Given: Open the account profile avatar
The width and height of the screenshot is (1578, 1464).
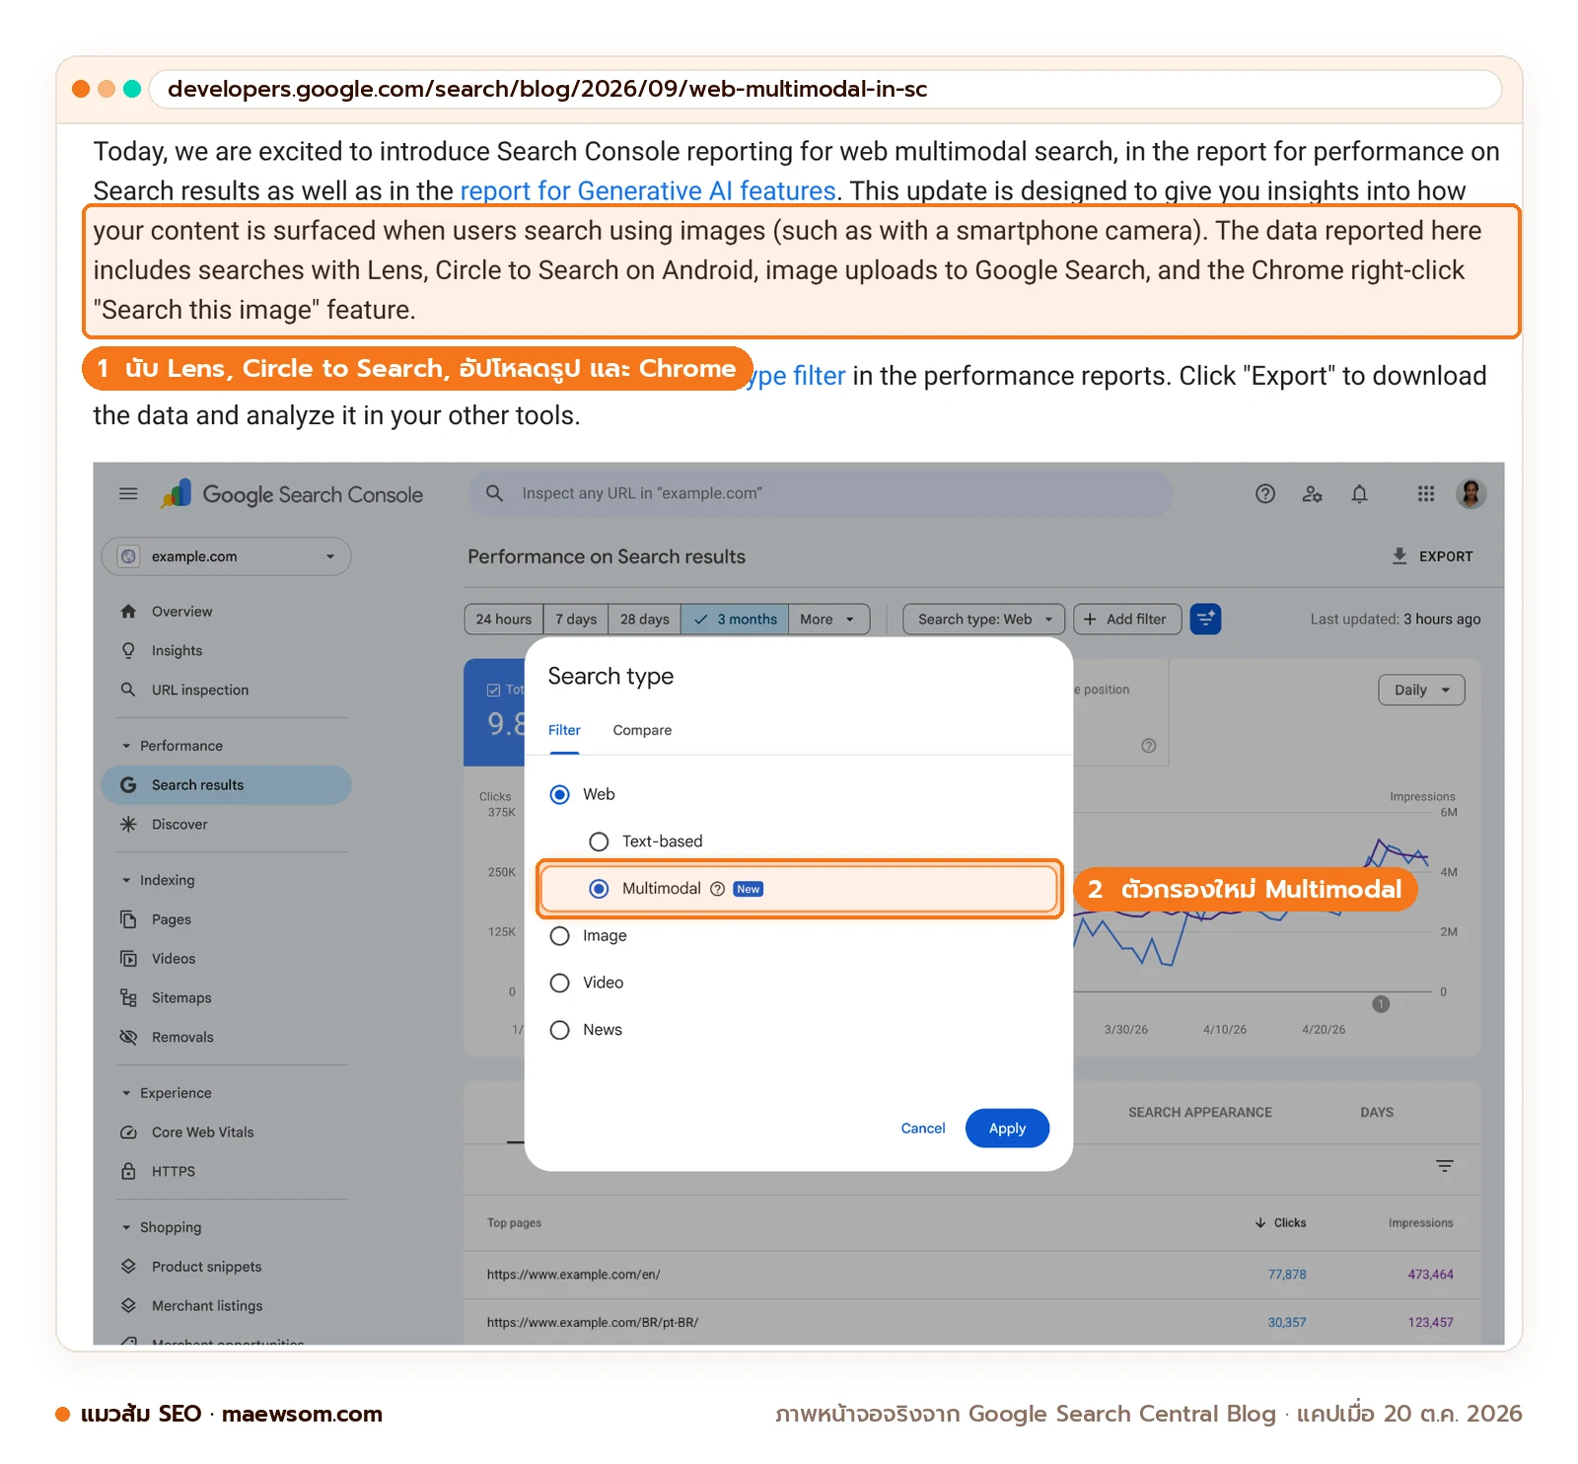Looking at the screenshot, I should click(1471, 493).
